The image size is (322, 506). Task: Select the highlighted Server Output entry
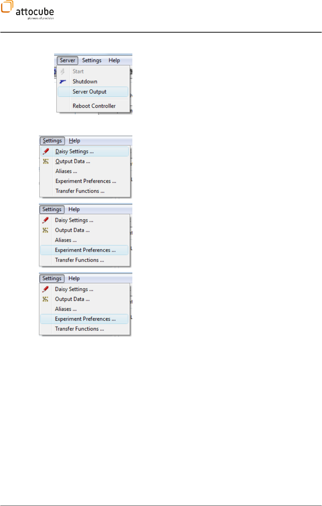pos(93,92)
